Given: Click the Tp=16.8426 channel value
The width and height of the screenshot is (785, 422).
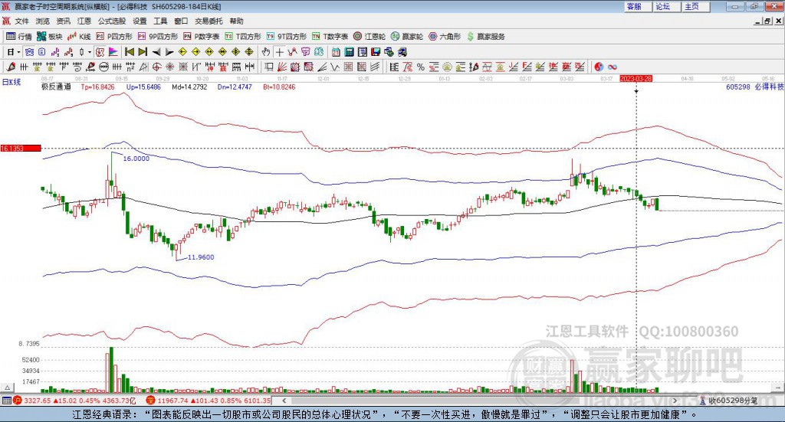Looking at the screenshot, I should (x=97, y=87).
